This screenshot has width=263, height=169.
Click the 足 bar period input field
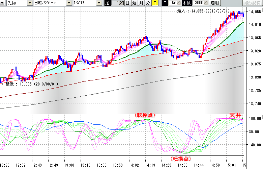[x=115, y=3]
